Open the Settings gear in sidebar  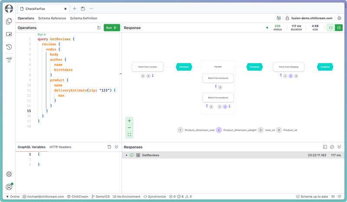point(9,174)
